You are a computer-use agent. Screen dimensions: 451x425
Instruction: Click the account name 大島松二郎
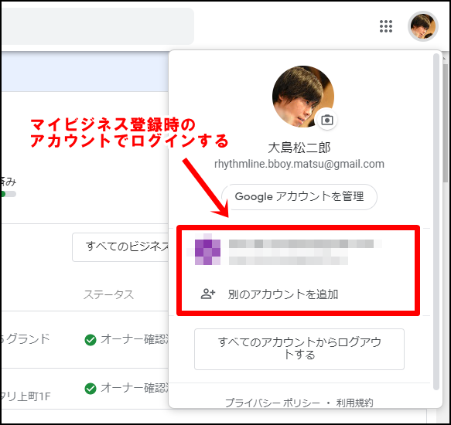299,148
